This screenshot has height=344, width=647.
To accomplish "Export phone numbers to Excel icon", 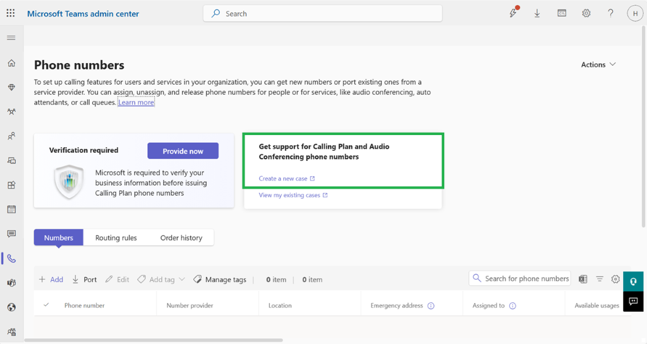I will (x=583, y=280).
